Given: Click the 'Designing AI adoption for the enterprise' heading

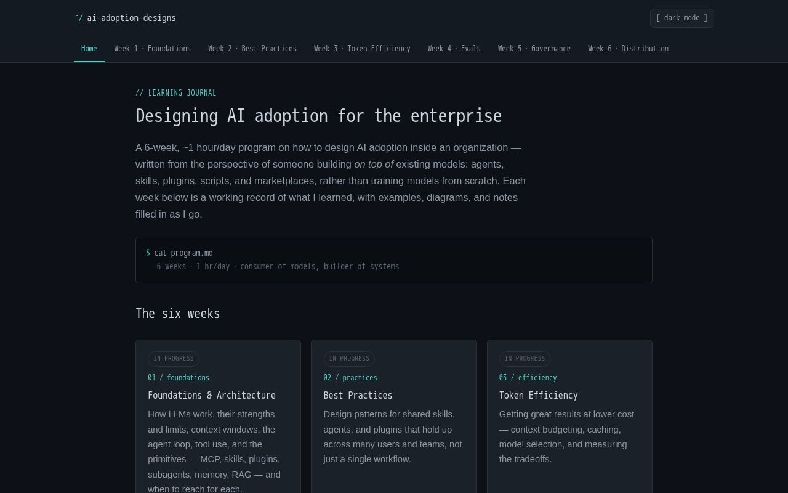Looking at the screenshot, I should point(318,116).
